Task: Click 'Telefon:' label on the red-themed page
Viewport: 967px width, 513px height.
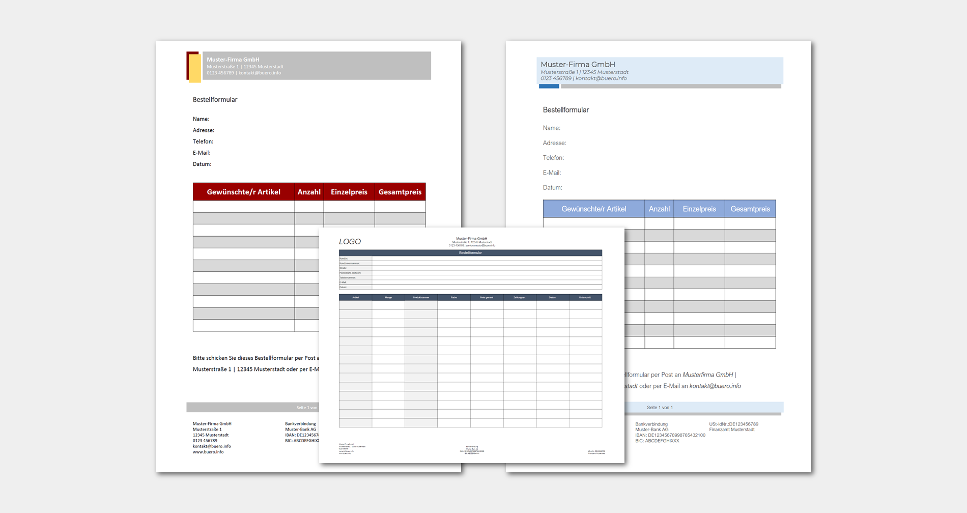Action: coord(203,141)
